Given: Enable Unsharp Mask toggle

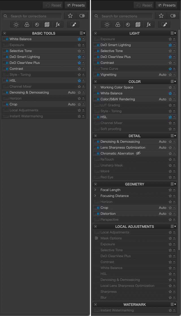Looking at the screenshot, I should click(x=97, y=165).
